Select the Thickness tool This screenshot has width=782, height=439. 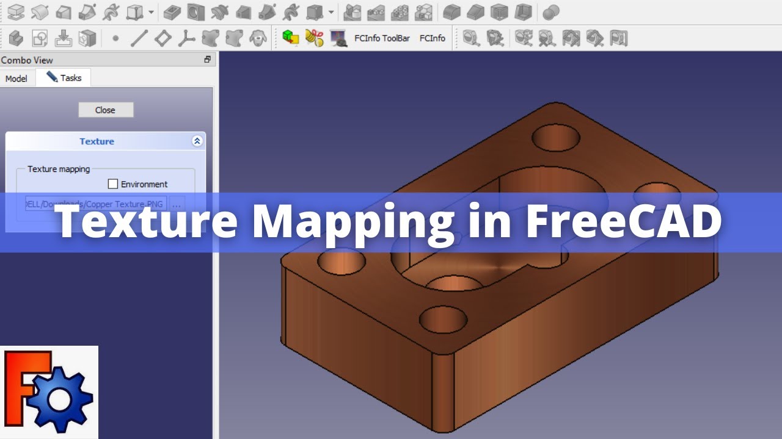click(523, 12)
